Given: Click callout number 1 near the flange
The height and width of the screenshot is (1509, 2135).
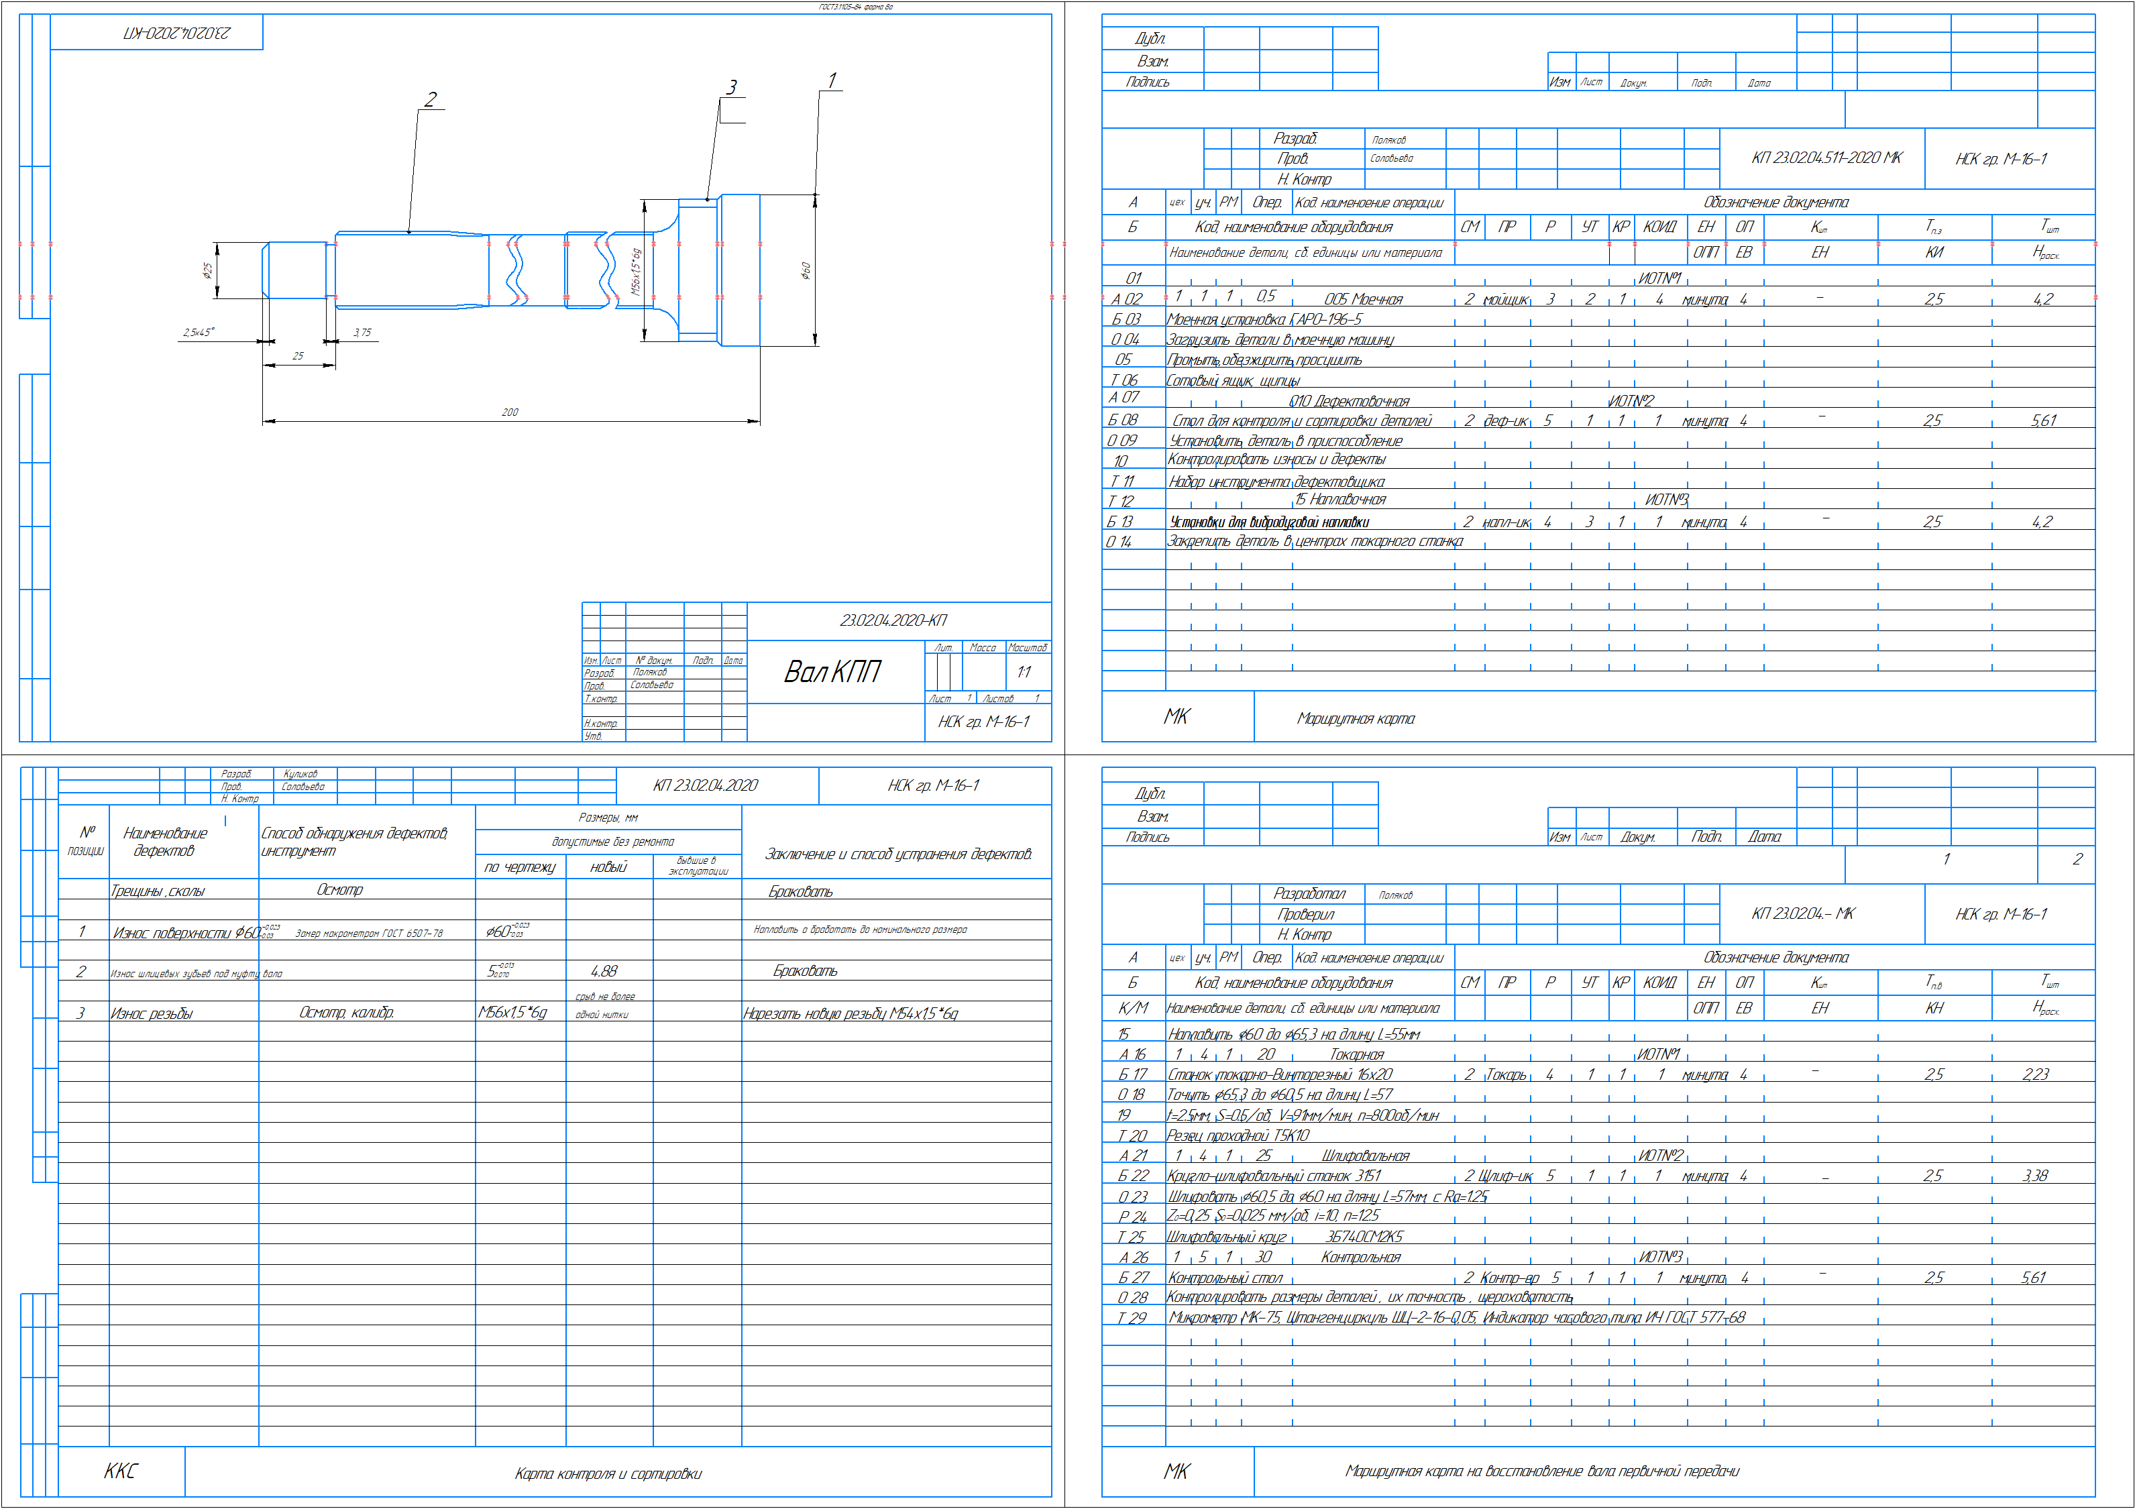Looking at the screenshot, I should pos(832,81).
